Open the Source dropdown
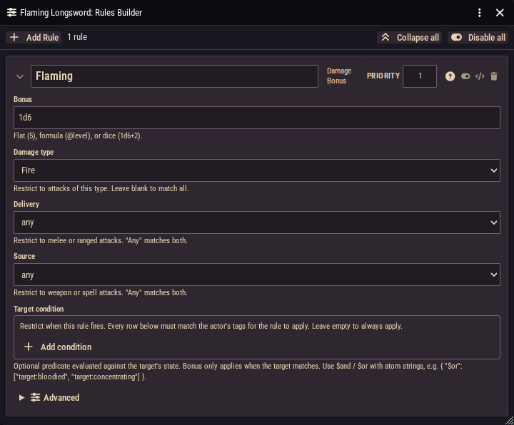514x425 pixels. point(257,275)
